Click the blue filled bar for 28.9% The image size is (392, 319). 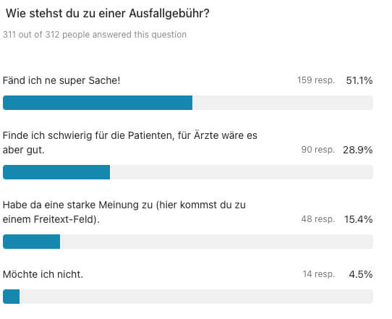(56, 172)
